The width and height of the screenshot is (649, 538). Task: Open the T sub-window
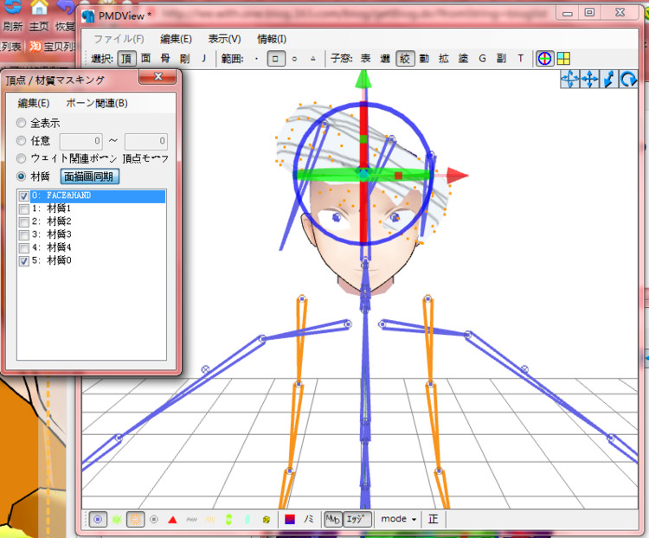click(521, 58)
